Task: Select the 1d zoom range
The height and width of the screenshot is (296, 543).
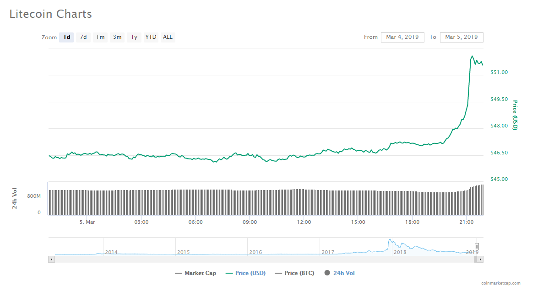Action: coord(67,37)
